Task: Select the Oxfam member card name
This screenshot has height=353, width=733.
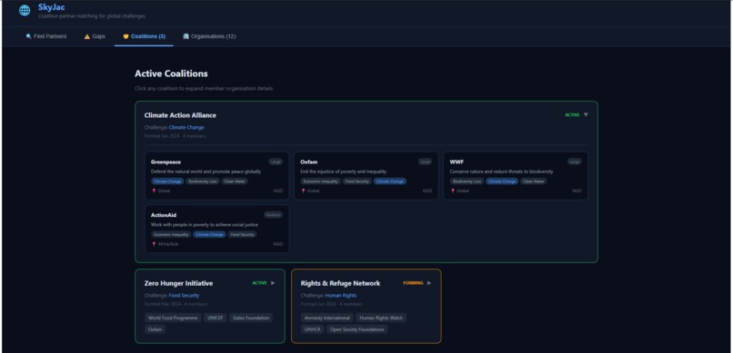Action: pos(308,162)
